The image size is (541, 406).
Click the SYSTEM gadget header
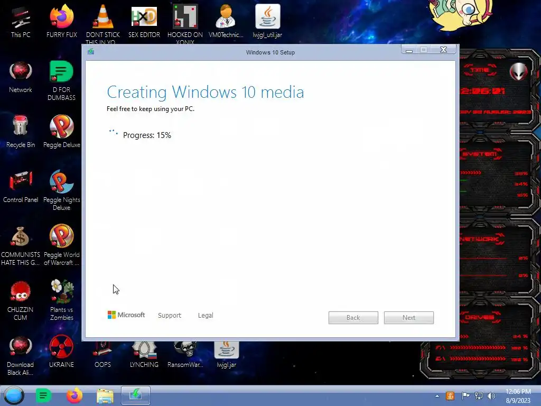tap(480, 154)
